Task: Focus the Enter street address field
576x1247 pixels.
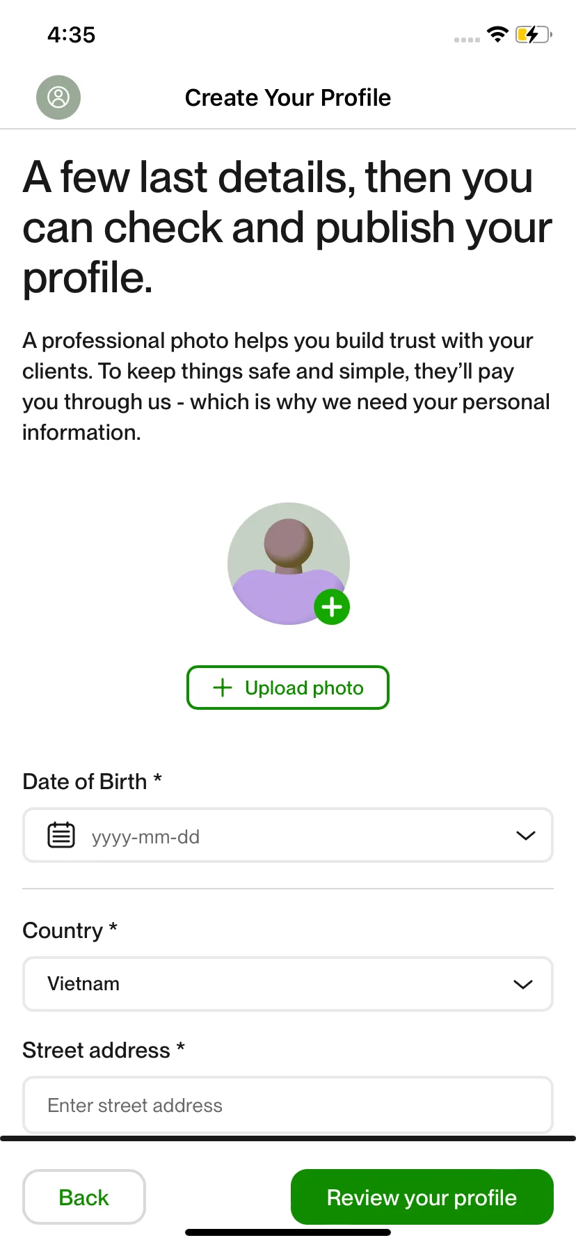Action: 288,1105
